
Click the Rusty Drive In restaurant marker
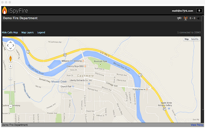tap(147, 89)
